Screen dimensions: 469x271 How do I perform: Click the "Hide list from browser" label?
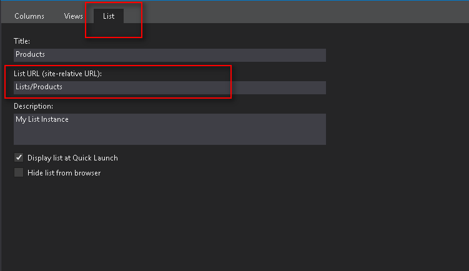tap(64, 173)
